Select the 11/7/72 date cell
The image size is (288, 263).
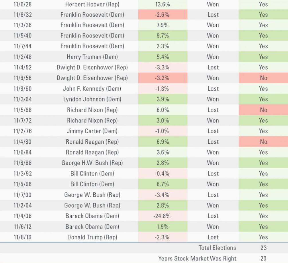(x=23, y=120)
